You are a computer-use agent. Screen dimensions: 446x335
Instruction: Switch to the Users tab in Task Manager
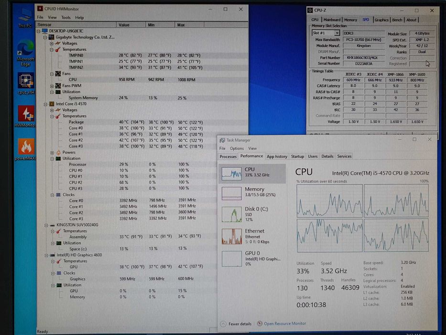pyautogui.click(x=313, y=156)
